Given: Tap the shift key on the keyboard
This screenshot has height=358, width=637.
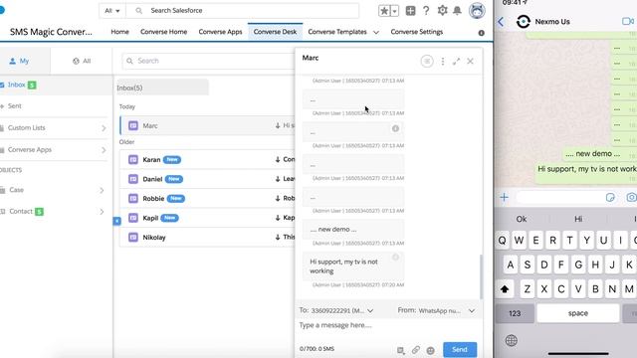Looking at the screenshot, I should pyautogui.click(x=505, y=289).
